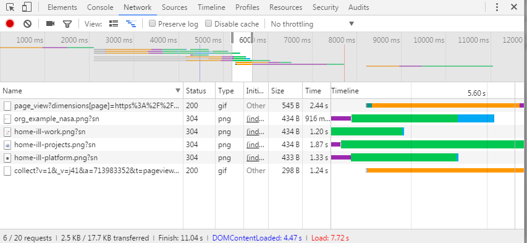Select the home-ill-work.png thumbnail icon
Screen dimensions: 527x243
[7, 132]
